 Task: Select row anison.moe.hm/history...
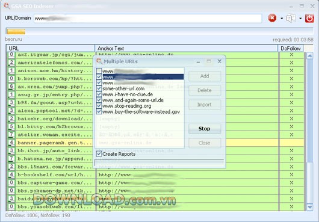coord(155,70)
